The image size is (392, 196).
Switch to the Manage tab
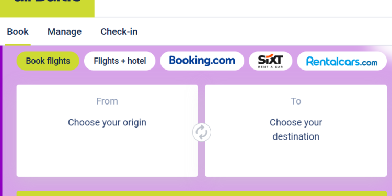(x=64, y=32)
